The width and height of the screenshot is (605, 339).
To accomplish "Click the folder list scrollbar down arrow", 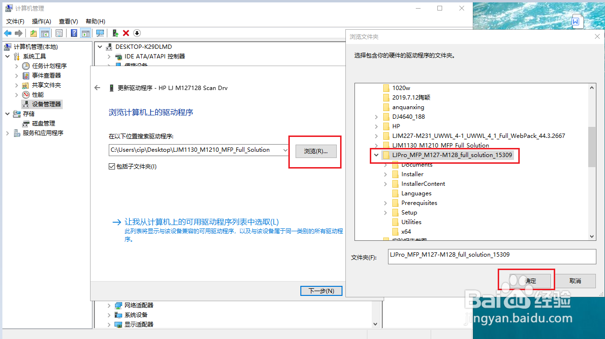I will click(x=592, y=237).
